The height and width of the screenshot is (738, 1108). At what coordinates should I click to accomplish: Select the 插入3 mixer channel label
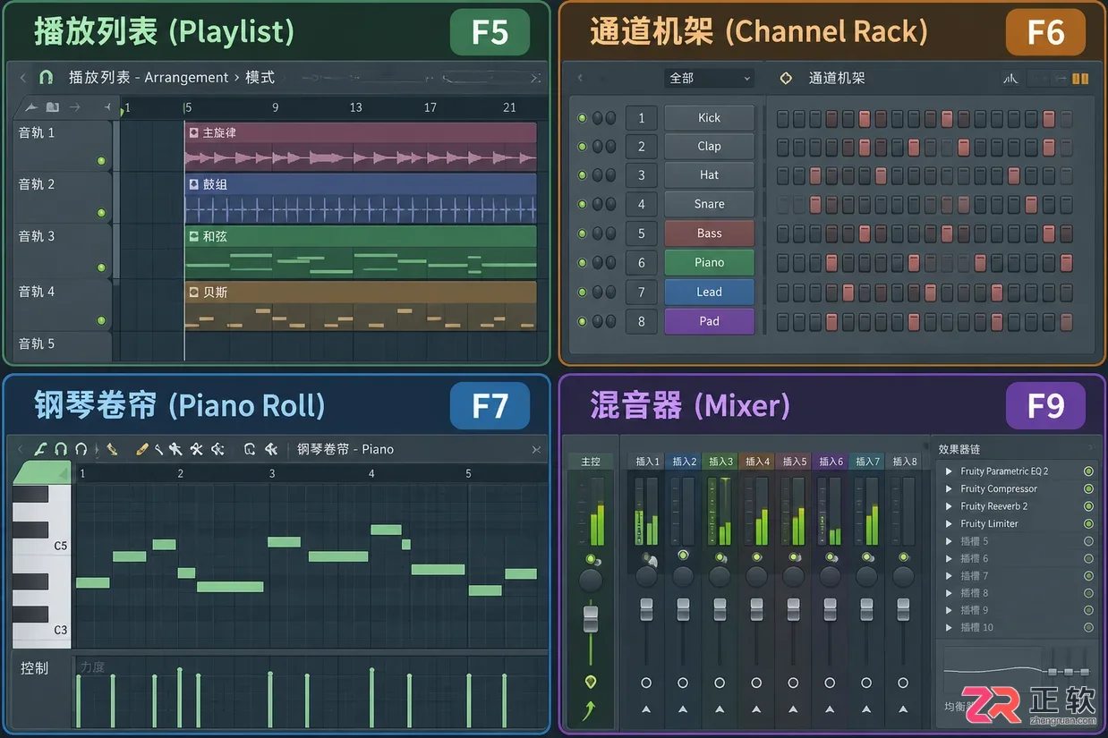[720, 462]
